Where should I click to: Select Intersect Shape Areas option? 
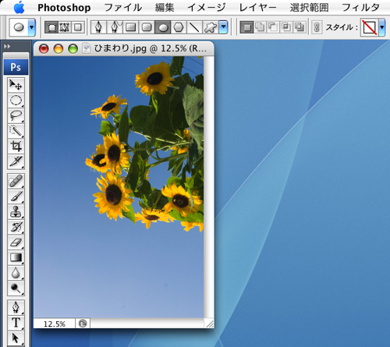point(286,27)
